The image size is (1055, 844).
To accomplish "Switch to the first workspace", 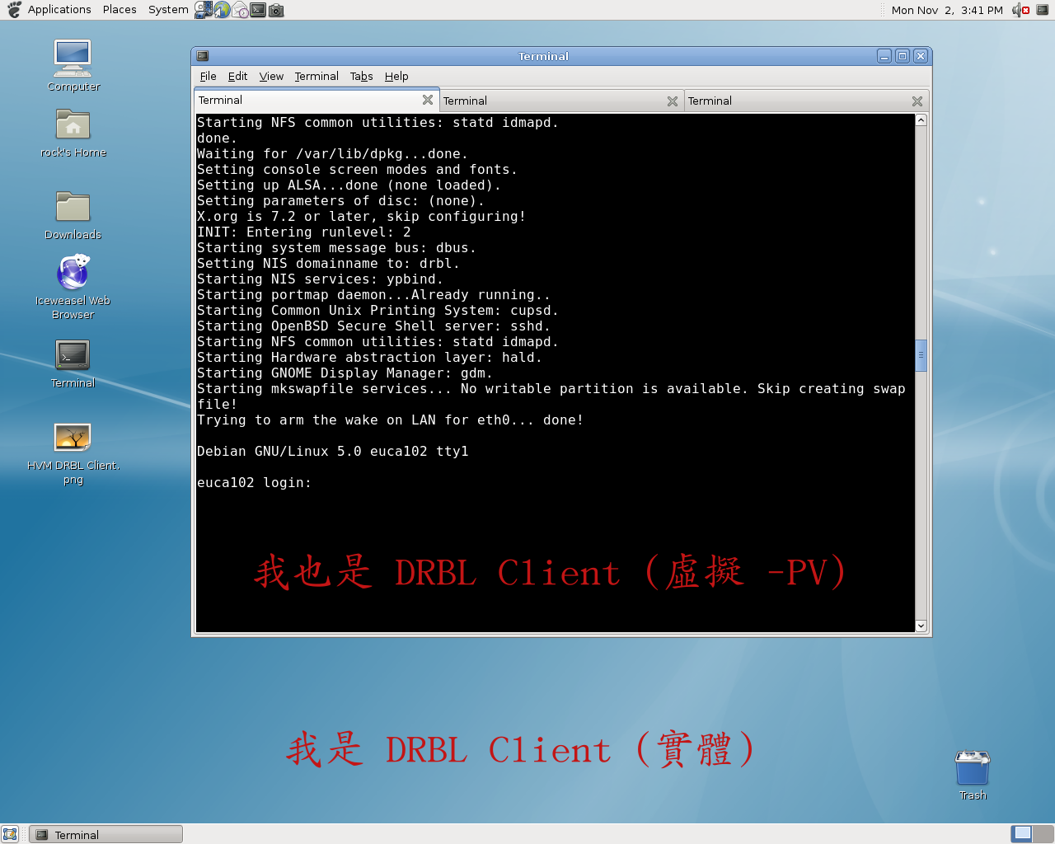I will point(1023,833).
